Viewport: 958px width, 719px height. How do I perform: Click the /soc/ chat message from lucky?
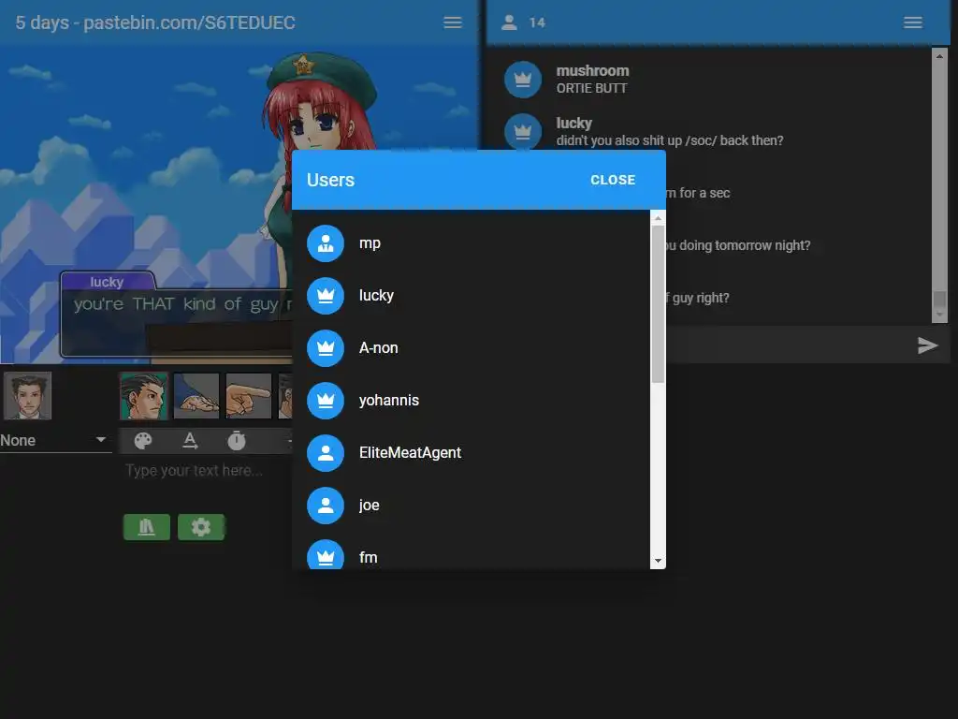670,140
